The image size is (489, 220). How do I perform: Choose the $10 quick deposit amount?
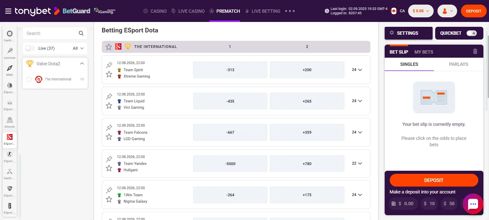pyautogui.click(x=429, y=203)
